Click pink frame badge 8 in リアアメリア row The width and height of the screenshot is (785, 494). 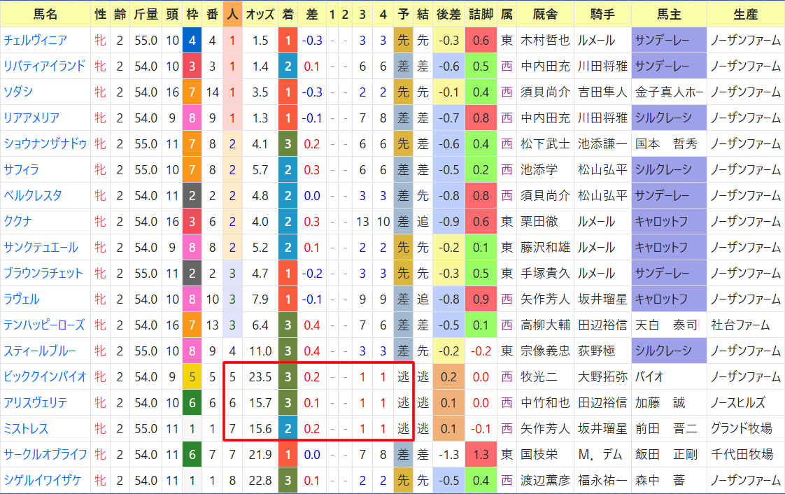192,118
